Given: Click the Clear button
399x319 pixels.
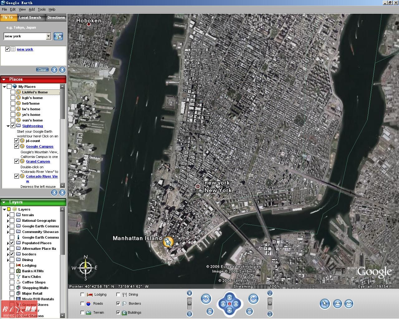Looking at the screenshot, I should click(x=42, y=70).
